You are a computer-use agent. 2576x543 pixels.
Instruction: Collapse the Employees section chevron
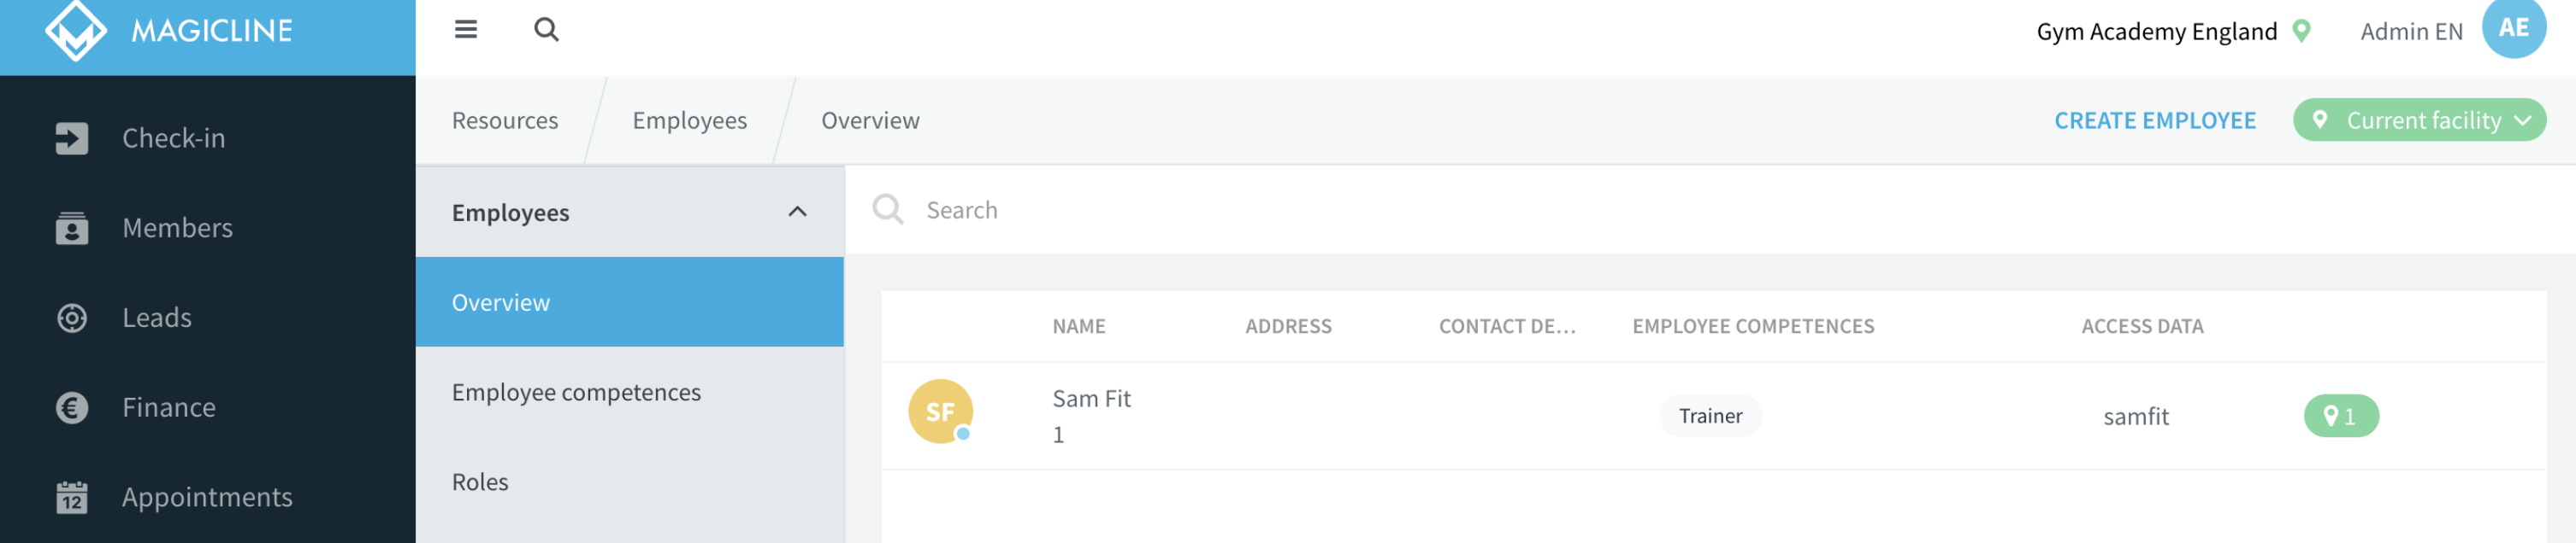point(797,212)
